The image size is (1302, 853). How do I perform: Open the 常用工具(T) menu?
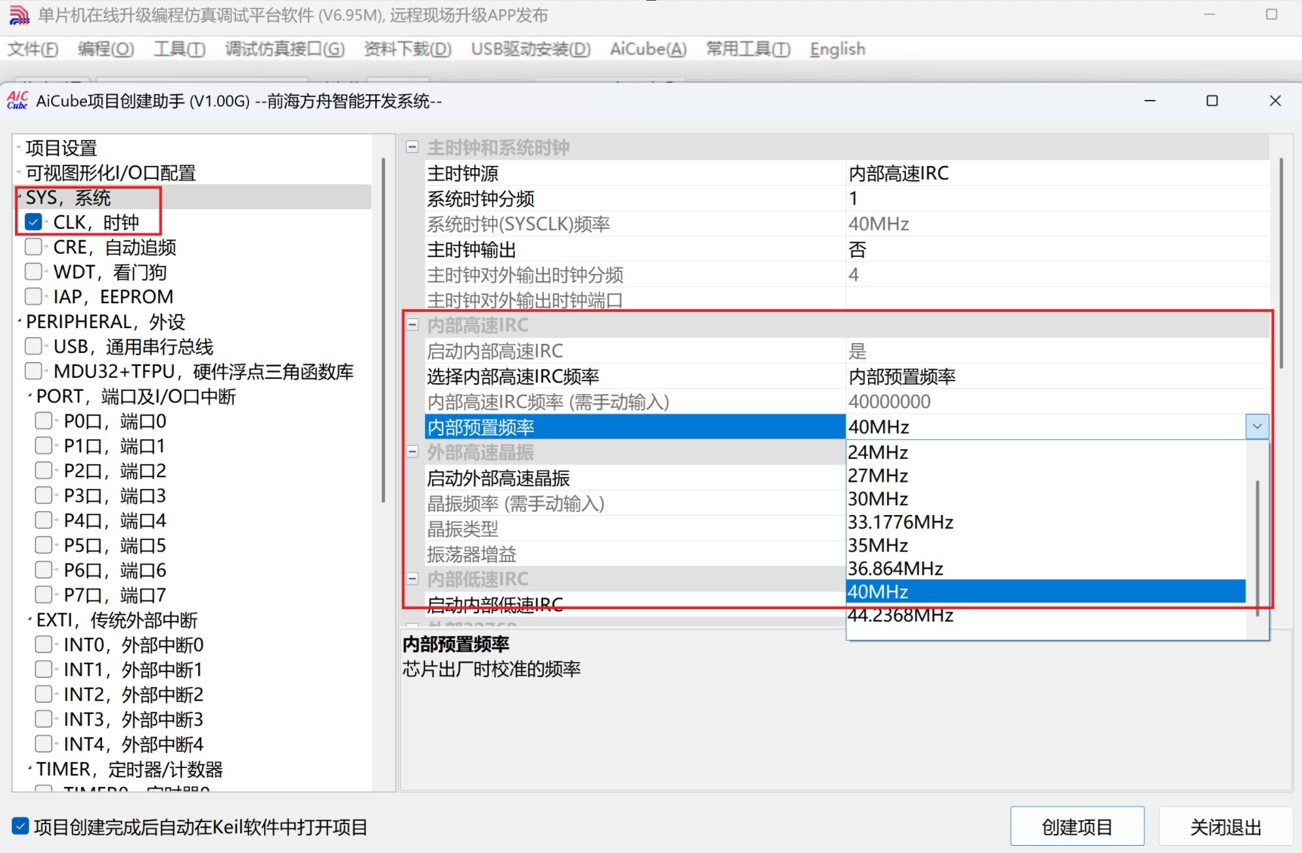pyautogui.click(x=748, y=49)
